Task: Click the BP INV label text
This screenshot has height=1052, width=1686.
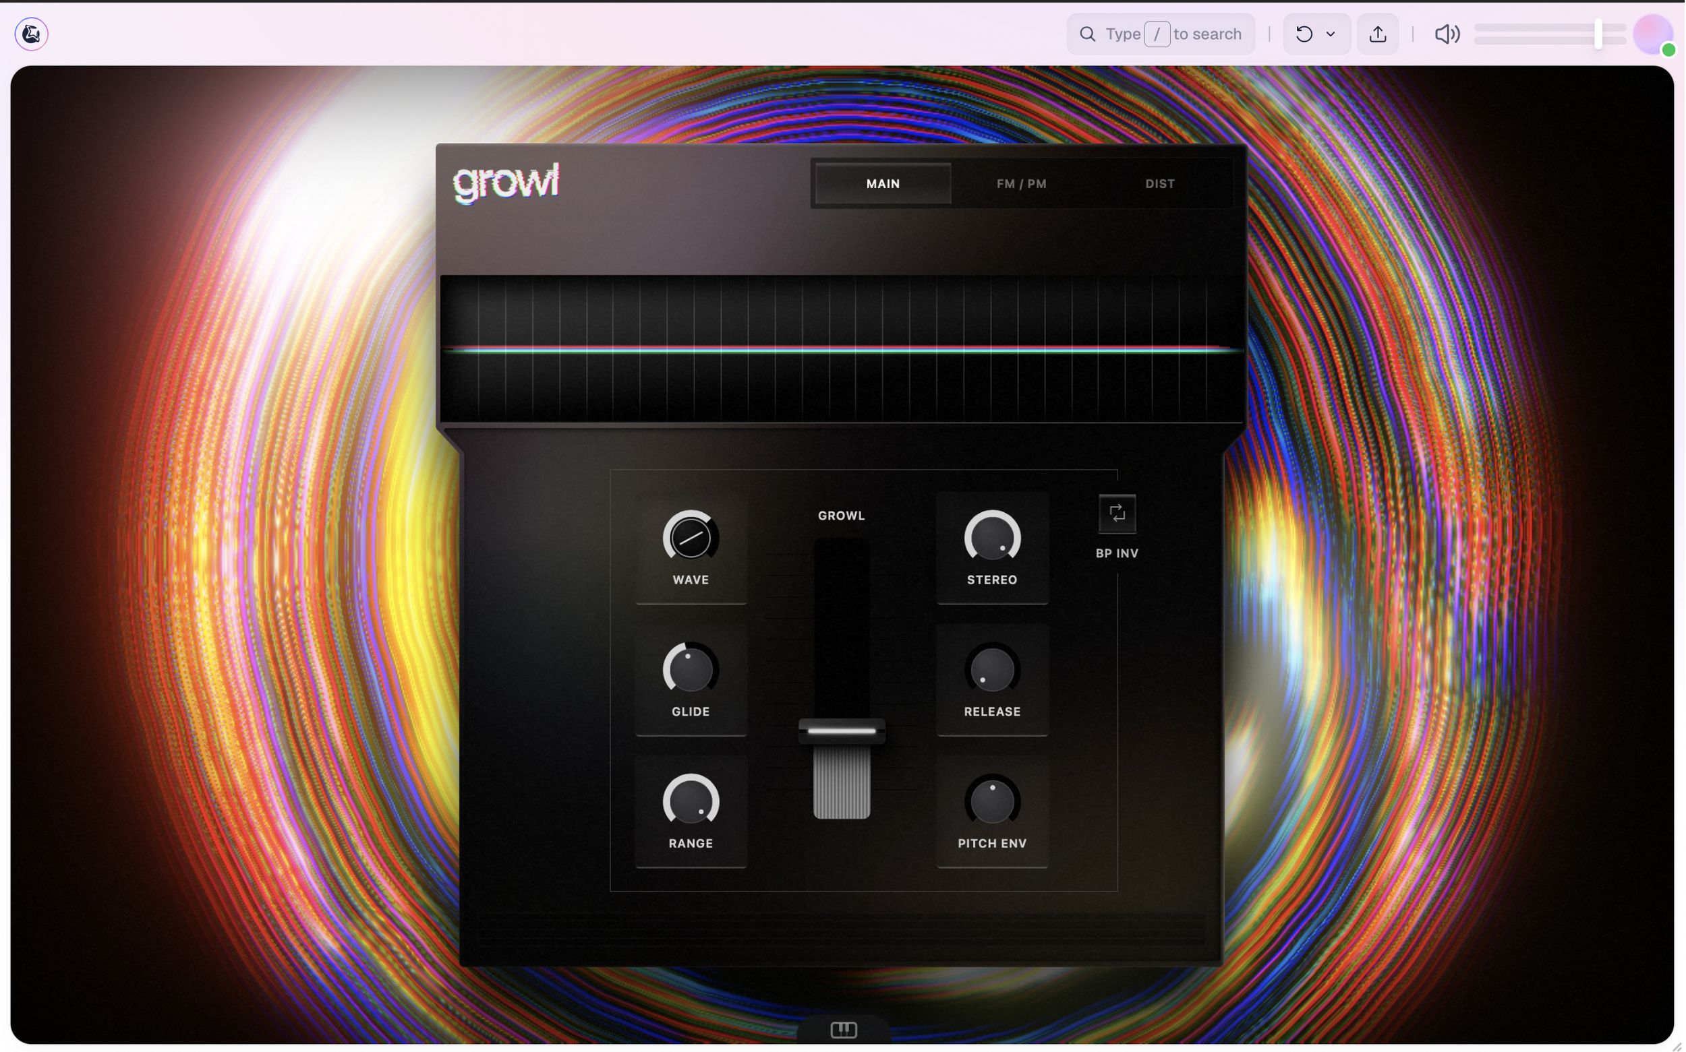Action: [1117, 553]
